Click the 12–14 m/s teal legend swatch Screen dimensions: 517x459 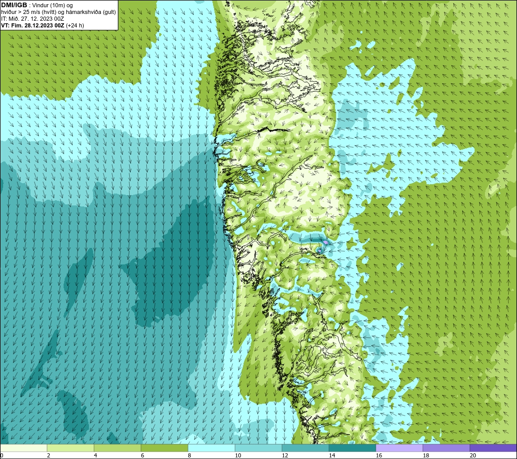point(306,448)
